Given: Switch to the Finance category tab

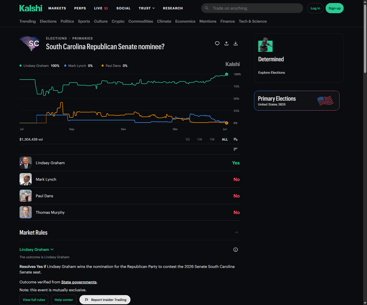Looking at the screenshot, I should [x=228, y=21].
